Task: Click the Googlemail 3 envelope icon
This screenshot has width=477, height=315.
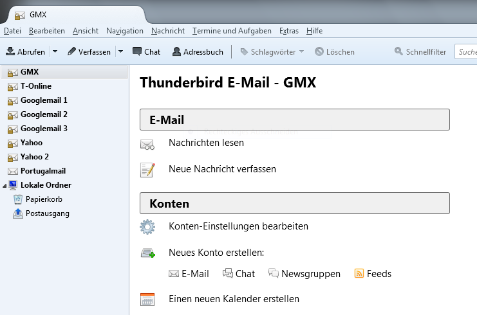Action: [x=13, y=129]
